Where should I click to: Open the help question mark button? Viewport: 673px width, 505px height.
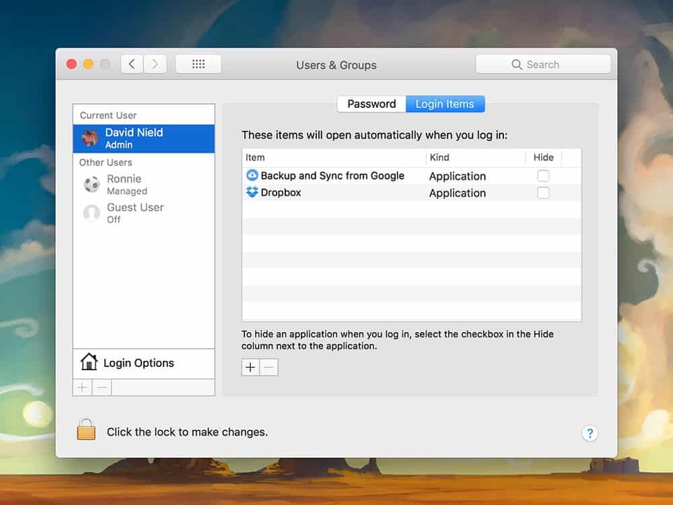point(590,433)
